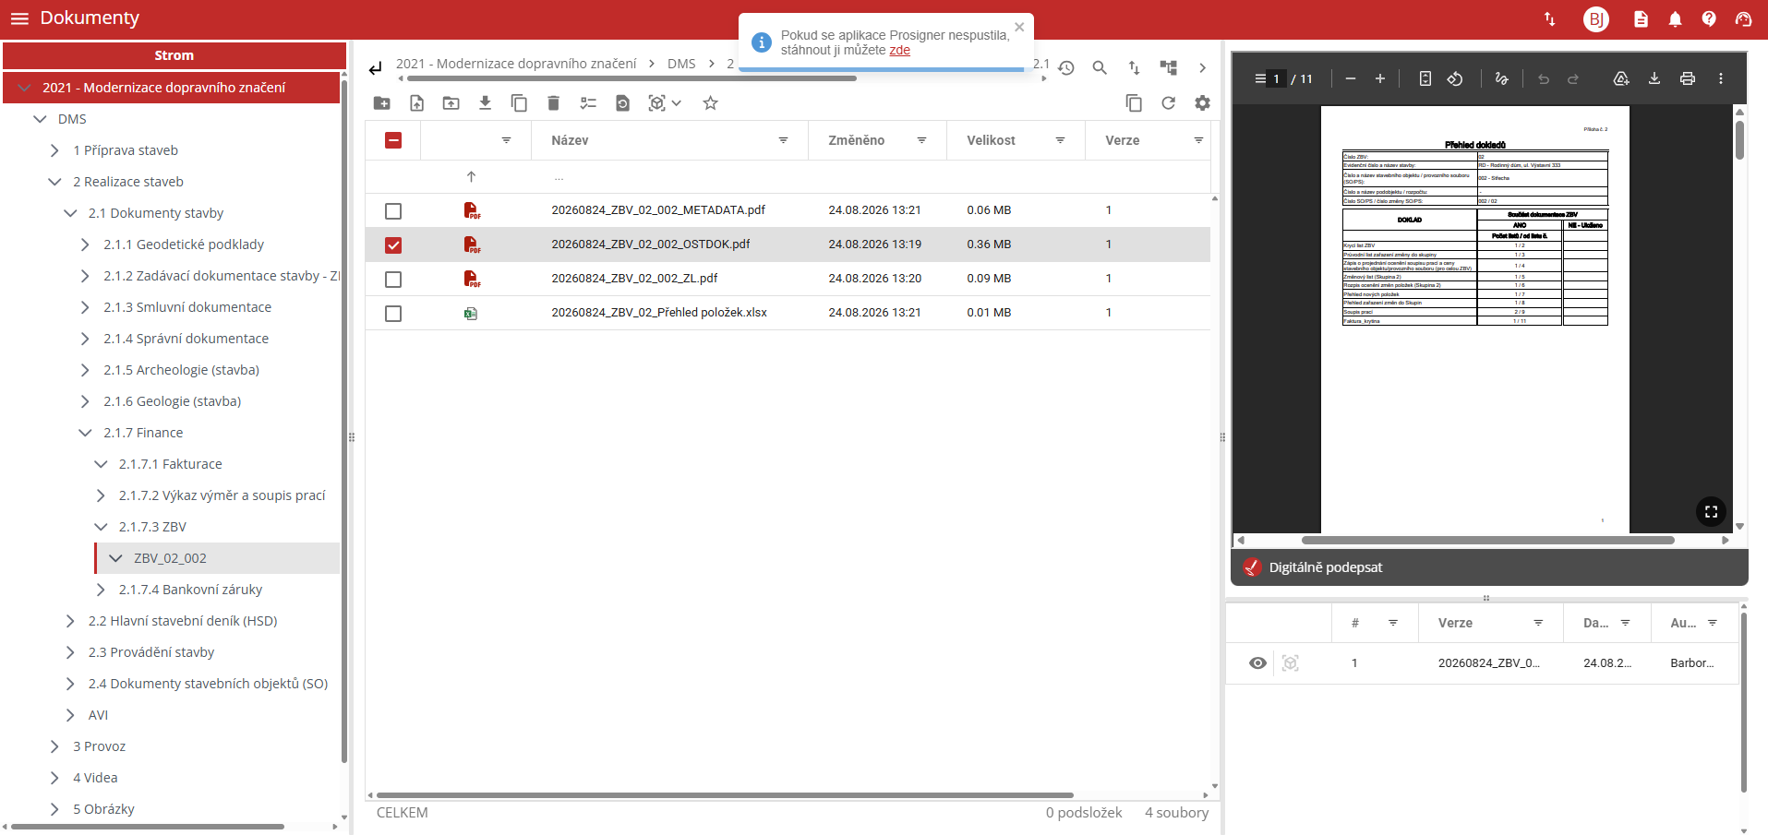Viewport: 1768px width, 835px height.
Task: Open history clock icon in breadcrumb bar
Action: click(x=1066, y=68)
